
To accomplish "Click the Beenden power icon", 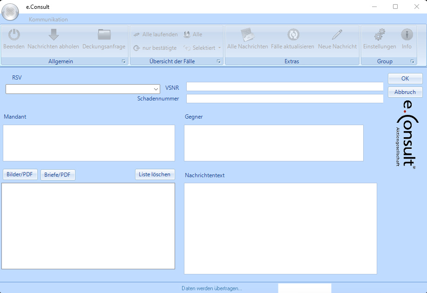I will coord(14,35).
